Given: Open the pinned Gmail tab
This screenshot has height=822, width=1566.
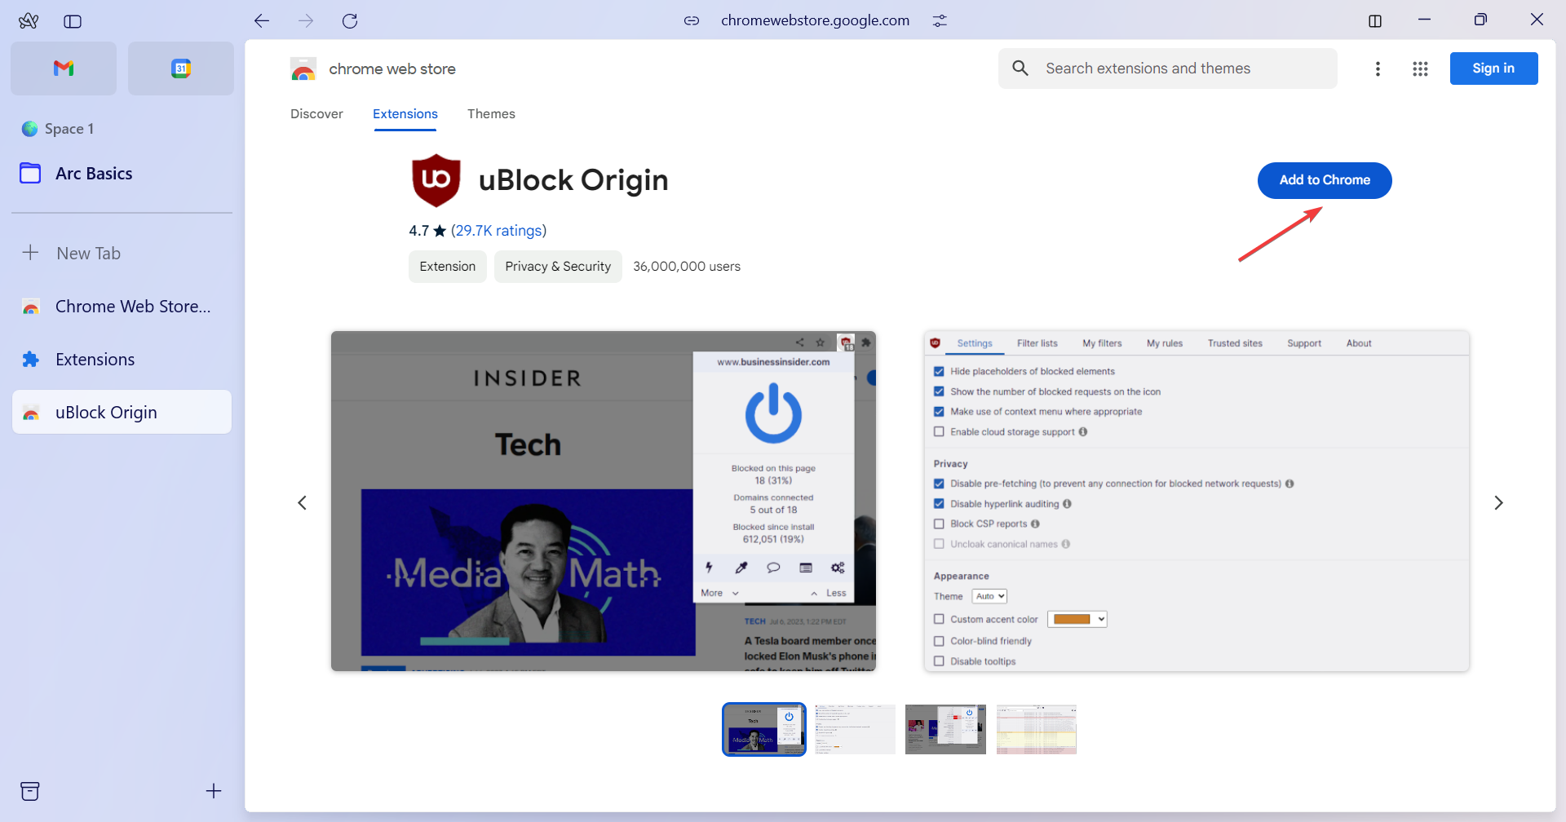Looking at the screenshot, I should [64, 68].
